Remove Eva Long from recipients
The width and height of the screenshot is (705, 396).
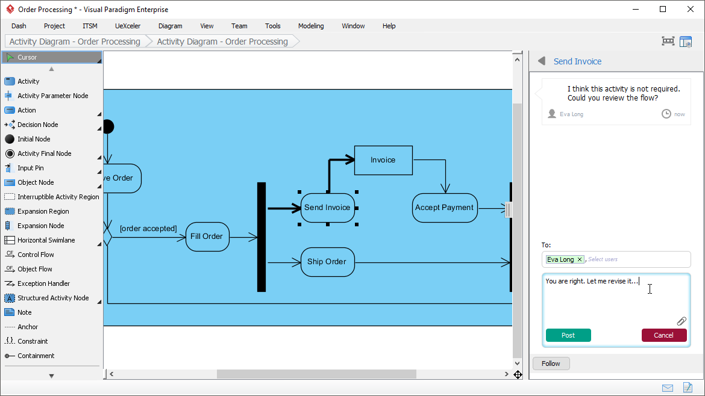(x=580, y=259)
